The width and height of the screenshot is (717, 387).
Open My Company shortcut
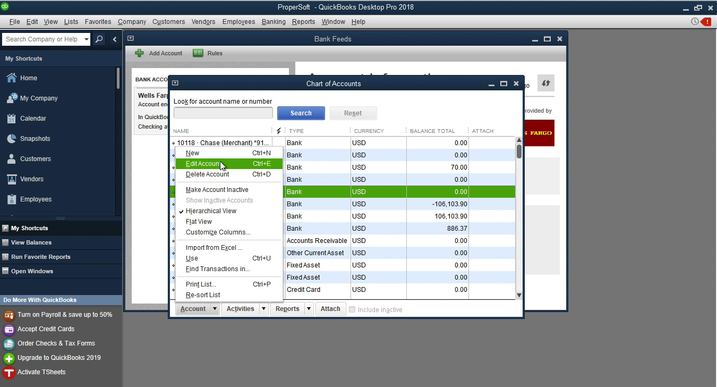point(32,98)
